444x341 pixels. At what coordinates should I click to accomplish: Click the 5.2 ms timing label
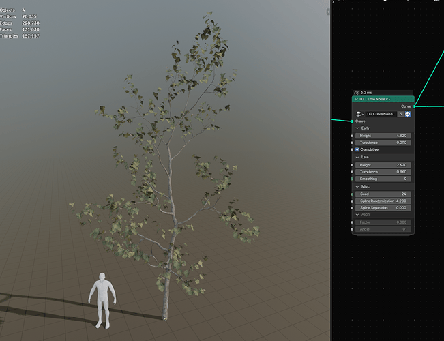[x=366, y=93]
